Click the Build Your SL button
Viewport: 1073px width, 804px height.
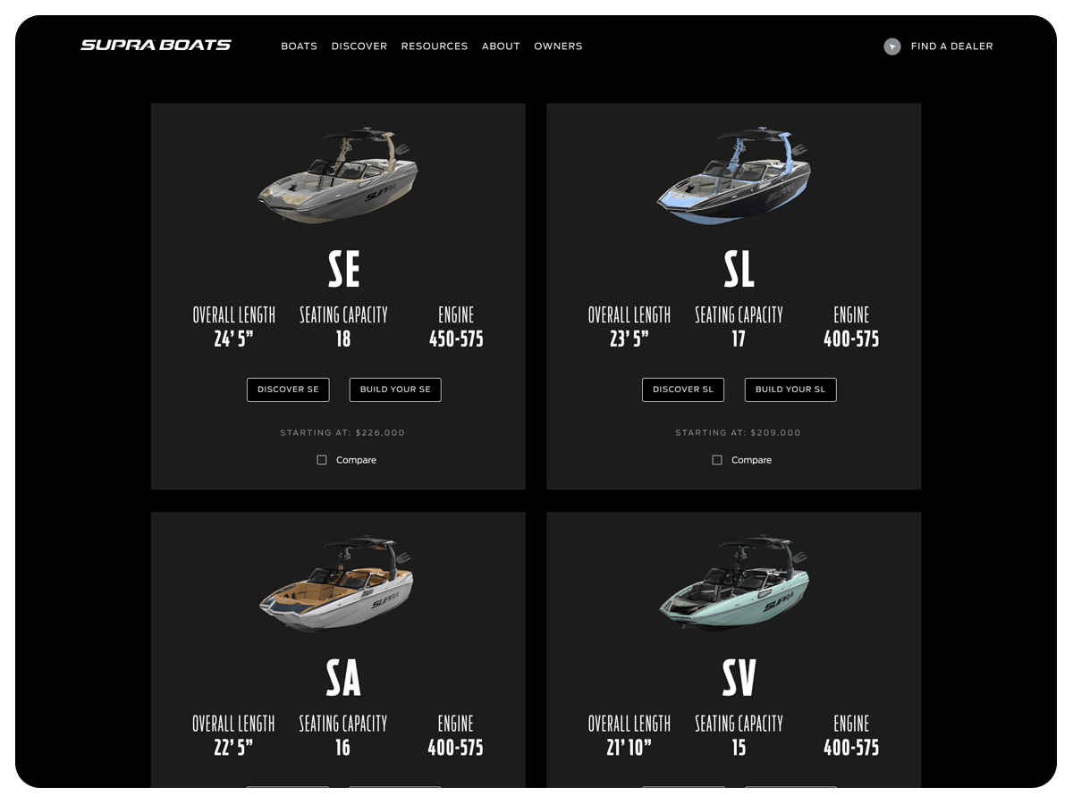coord(790,389)
